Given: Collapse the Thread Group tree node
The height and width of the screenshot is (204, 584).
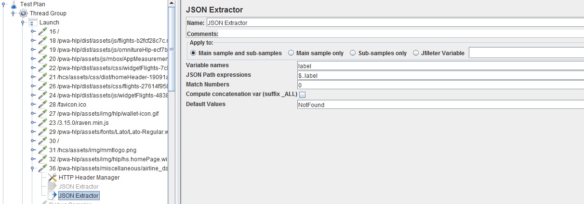Looking at the screenshot, I should click(x=13, y=13).
